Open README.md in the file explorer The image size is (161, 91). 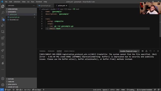point(21,20)
